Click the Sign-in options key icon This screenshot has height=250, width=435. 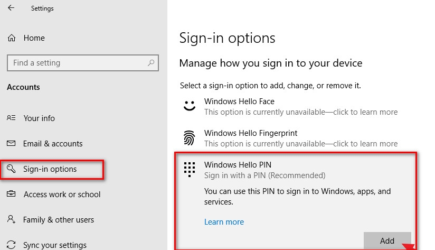click(x=11, y=169)
